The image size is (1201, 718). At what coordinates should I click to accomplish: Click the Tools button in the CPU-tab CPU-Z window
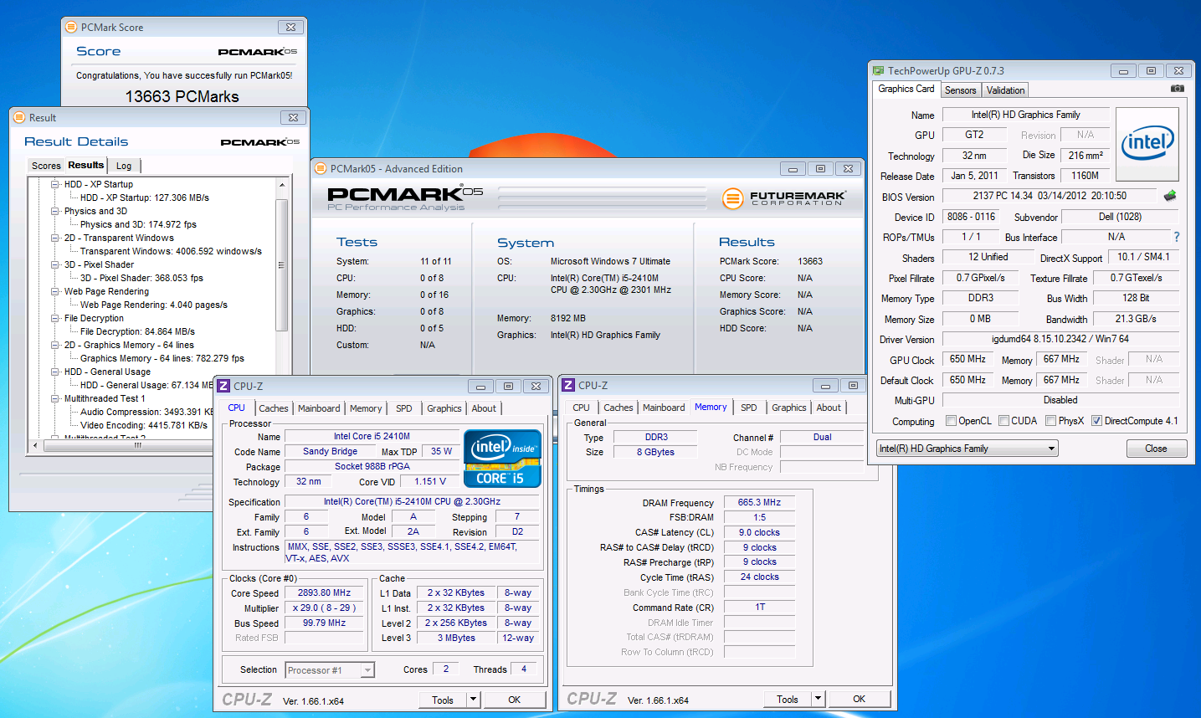[443, 700]
